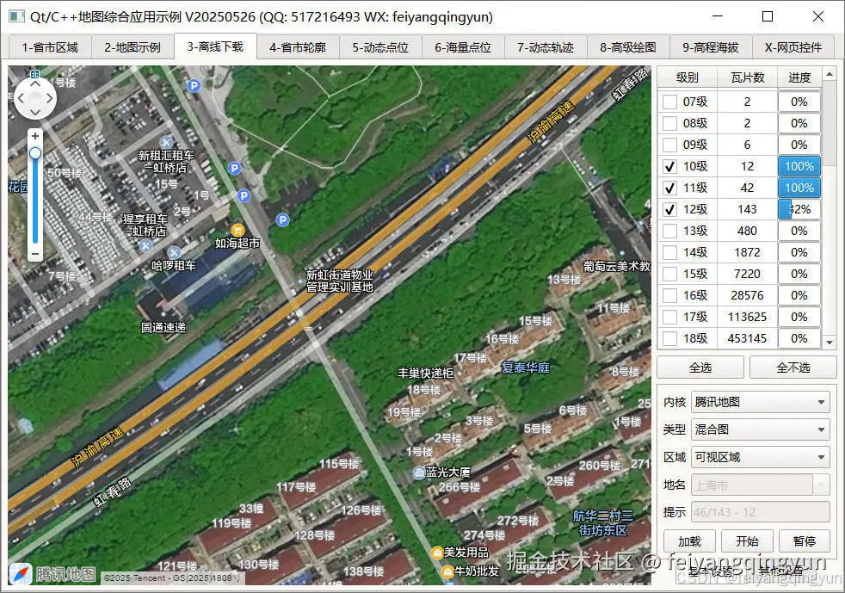
Task: Click the 10级 100% progress bar
Action: tap(799, 167)
